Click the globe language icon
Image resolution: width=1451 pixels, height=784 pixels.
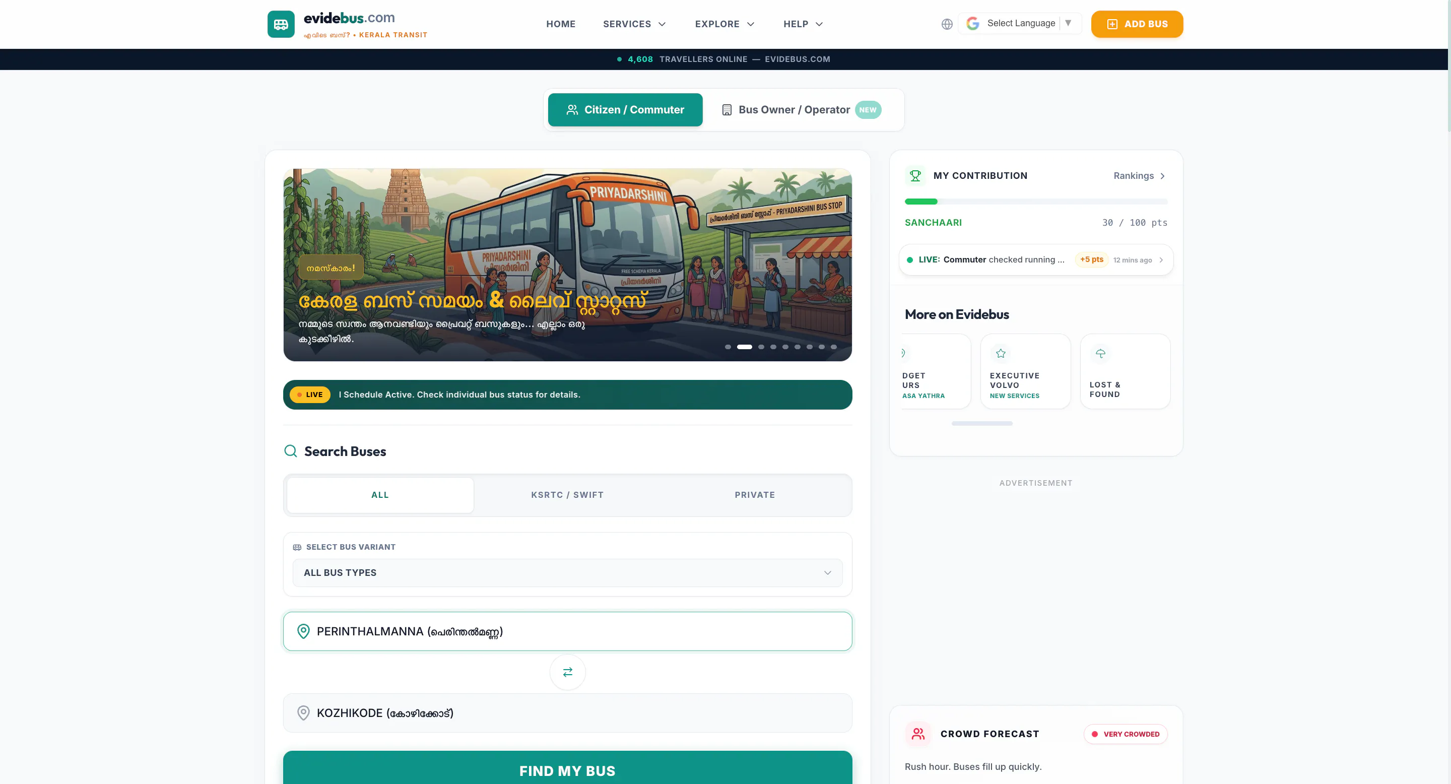(947, 24)
